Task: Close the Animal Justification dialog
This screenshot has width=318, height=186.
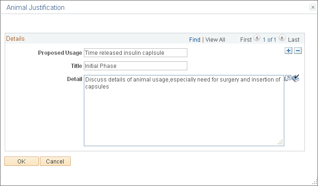Action: (313, 7)
